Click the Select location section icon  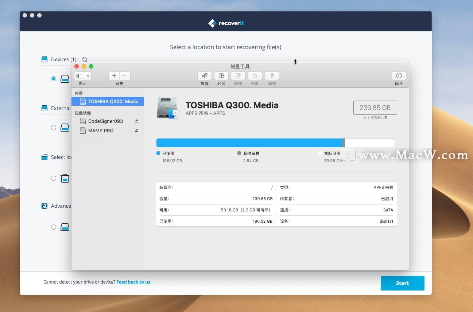[x=44, y=157]
